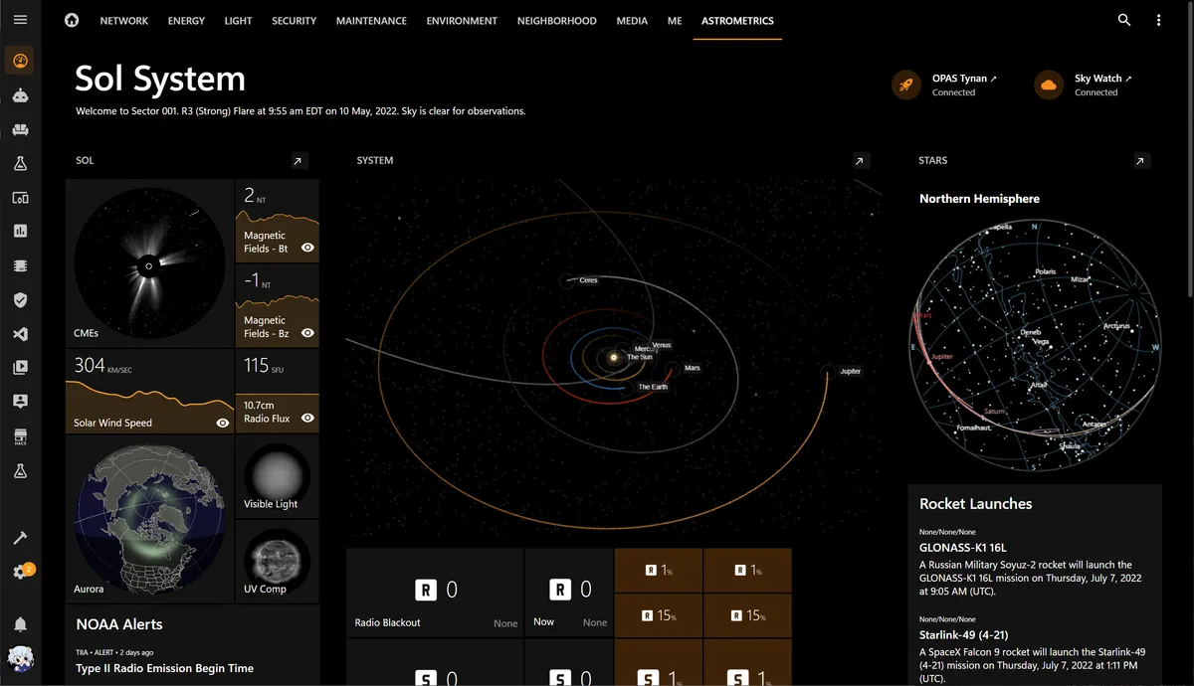This screenshot has width=1194, height=686.
Task: Expand the STARS section arrow
Action: (x=1141, y=160)
